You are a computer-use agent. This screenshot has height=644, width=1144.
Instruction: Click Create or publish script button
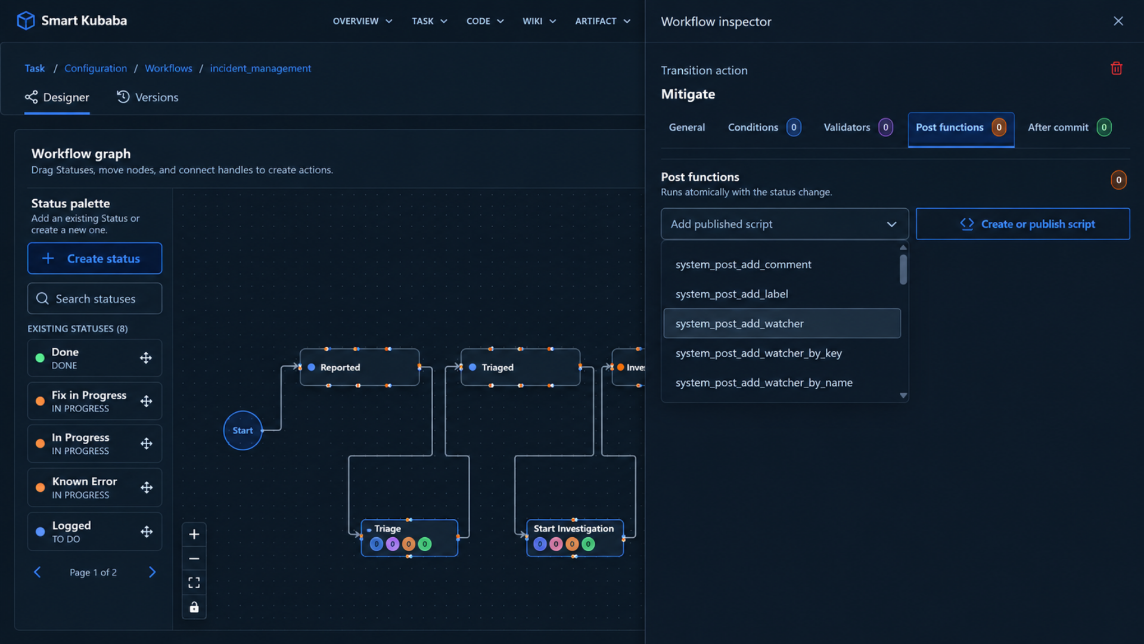[1022, 224]
